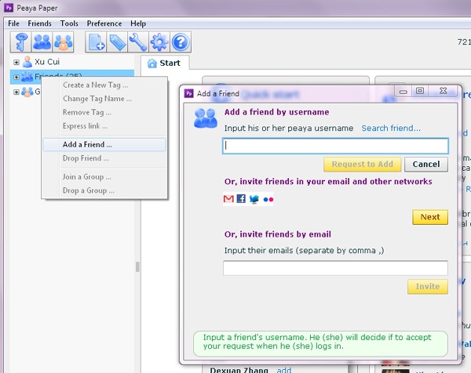Choose Express link context menu item

pos(104,126)
